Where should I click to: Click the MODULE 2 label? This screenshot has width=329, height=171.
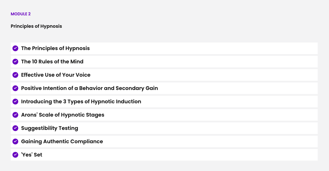pos(21,14)
